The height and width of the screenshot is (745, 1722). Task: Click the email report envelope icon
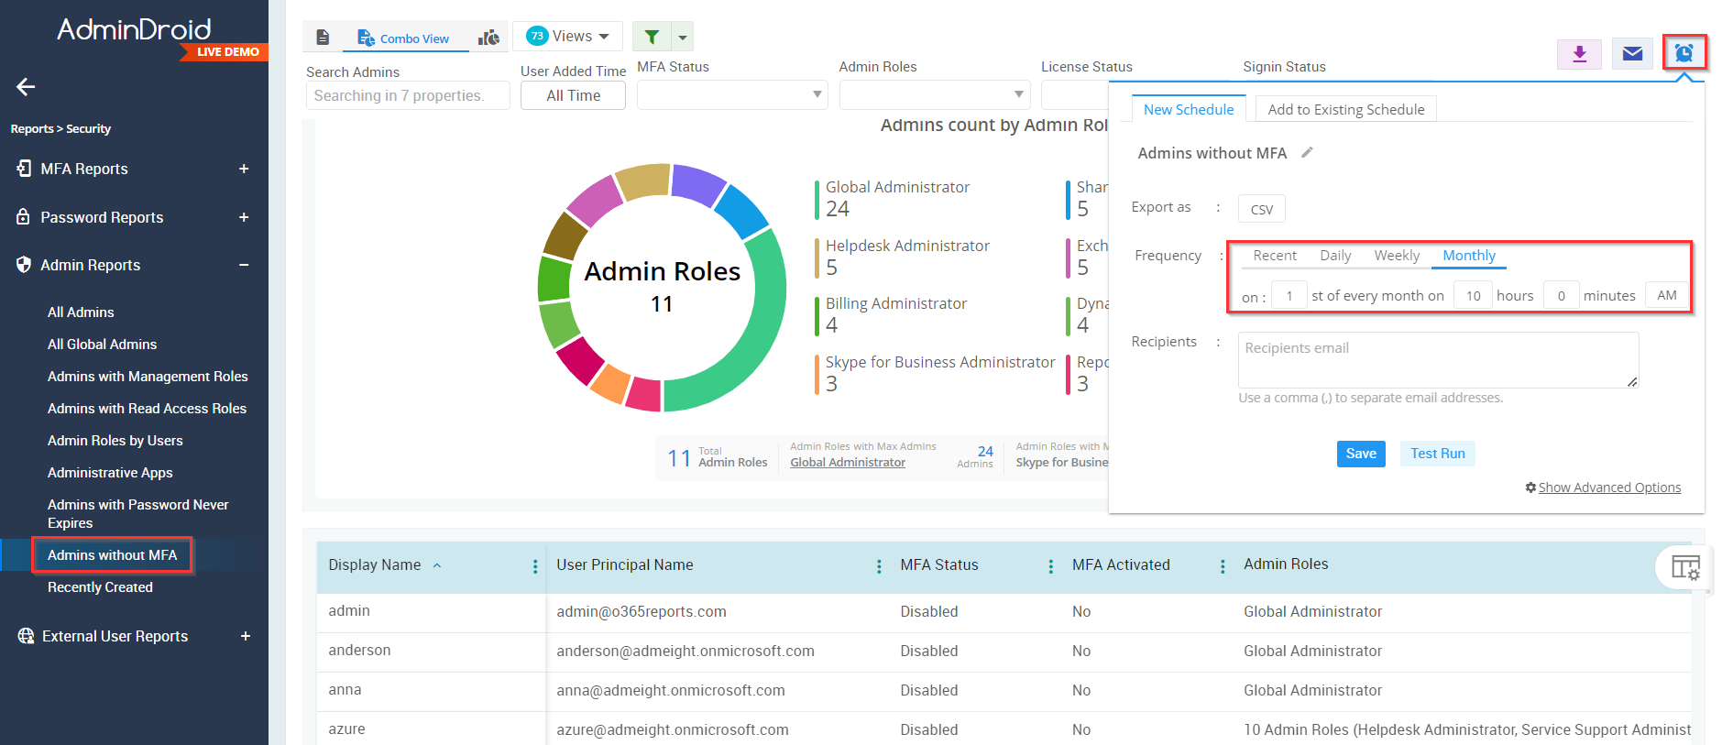pyautogui.click(x=1632, y=54)
